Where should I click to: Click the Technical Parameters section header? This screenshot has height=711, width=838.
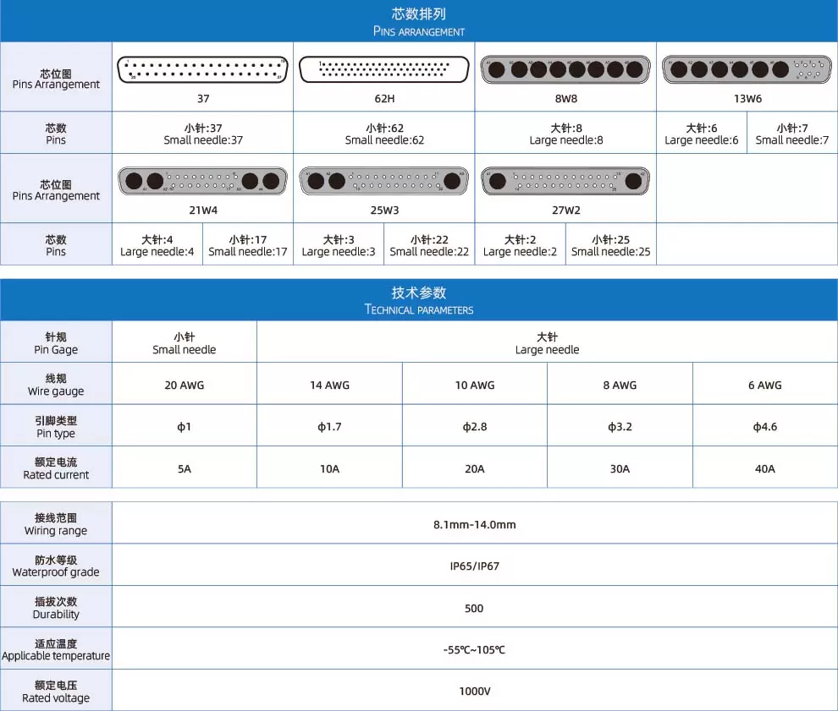click(419, 300)
